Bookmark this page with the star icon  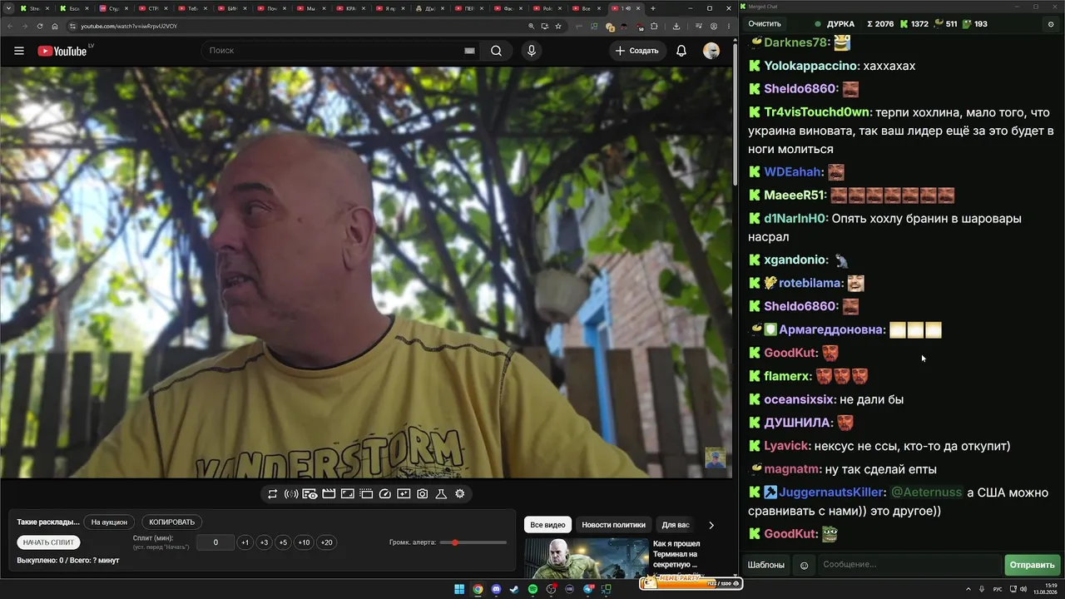(558, 26)
